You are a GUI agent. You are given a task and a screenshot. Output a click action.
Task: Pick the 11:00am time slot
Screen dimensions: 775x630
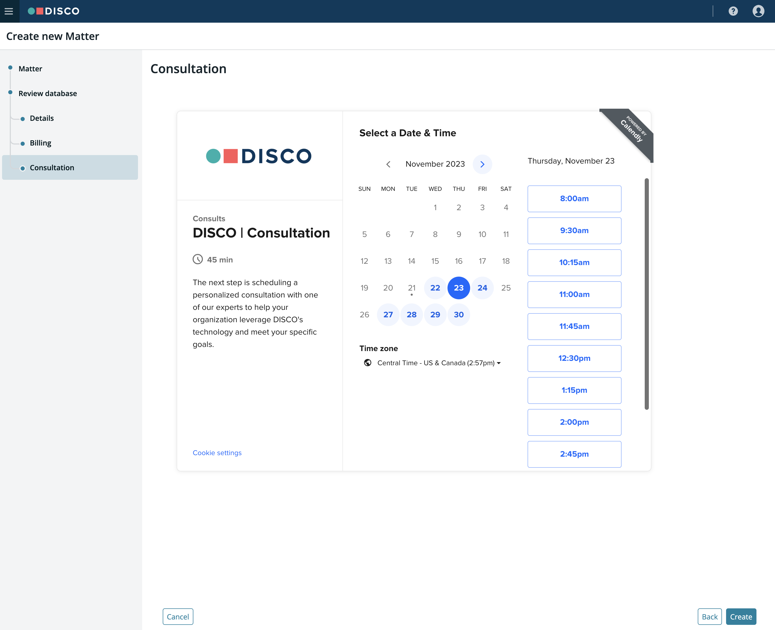point(574,294)
